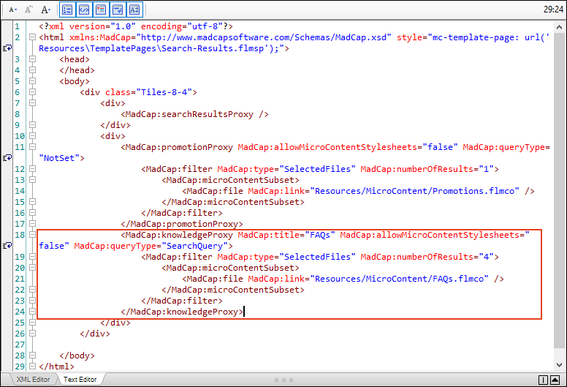Click fold marker beside closing body tag
The width and height of the screenshot is (567, 387).
click(x=33, y=355)
